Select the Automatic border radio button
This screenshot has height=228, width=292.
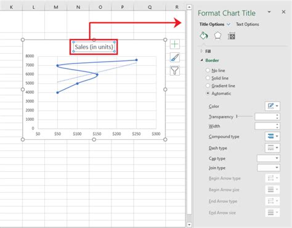208,93
